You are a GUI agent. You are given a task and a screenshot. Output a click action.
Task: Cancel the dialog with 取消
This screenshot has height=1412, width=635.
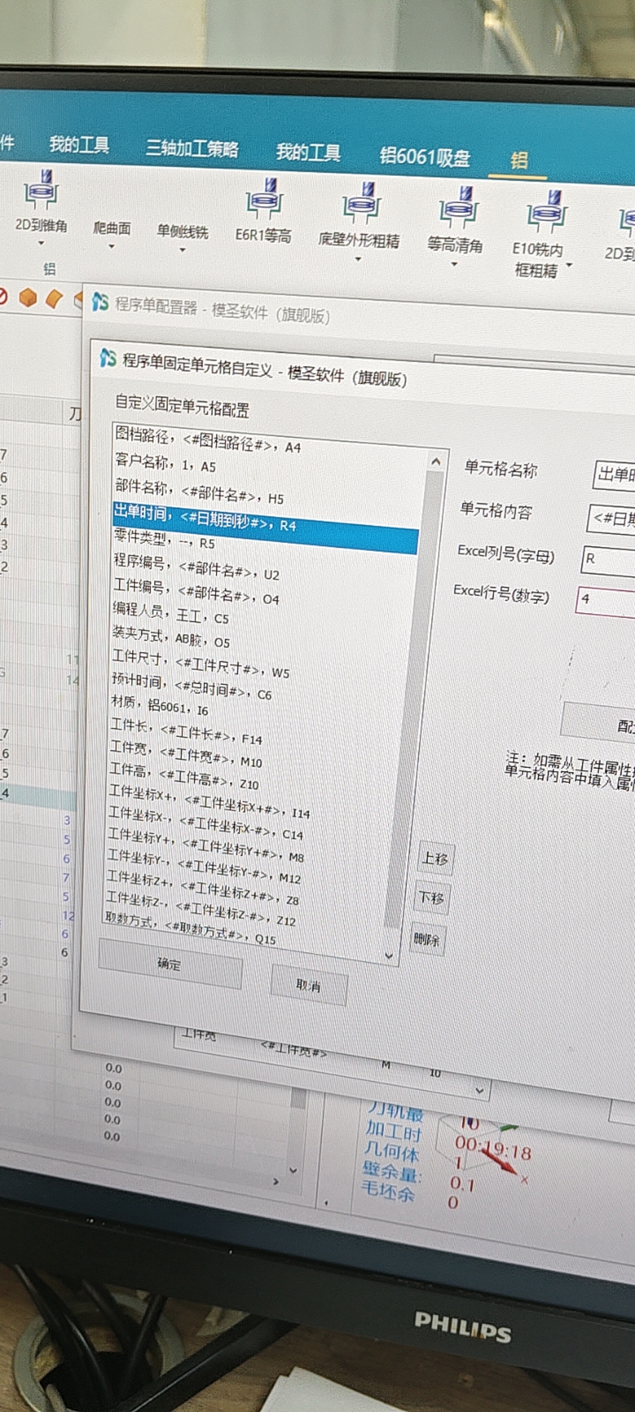coord(309,985)
